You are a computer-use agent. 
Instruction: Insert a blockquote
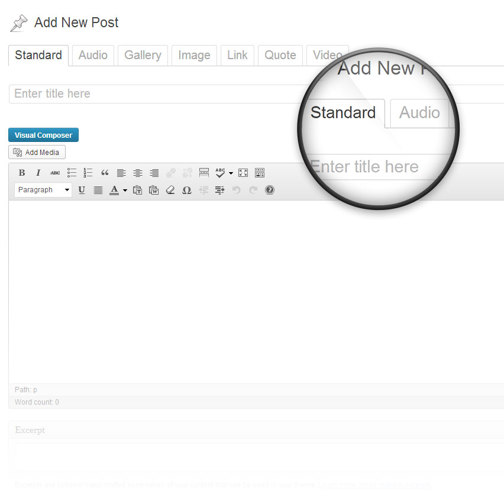tap(105, 173)
